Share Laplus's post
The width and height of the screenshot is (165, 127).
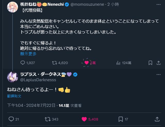coord(157,119)
